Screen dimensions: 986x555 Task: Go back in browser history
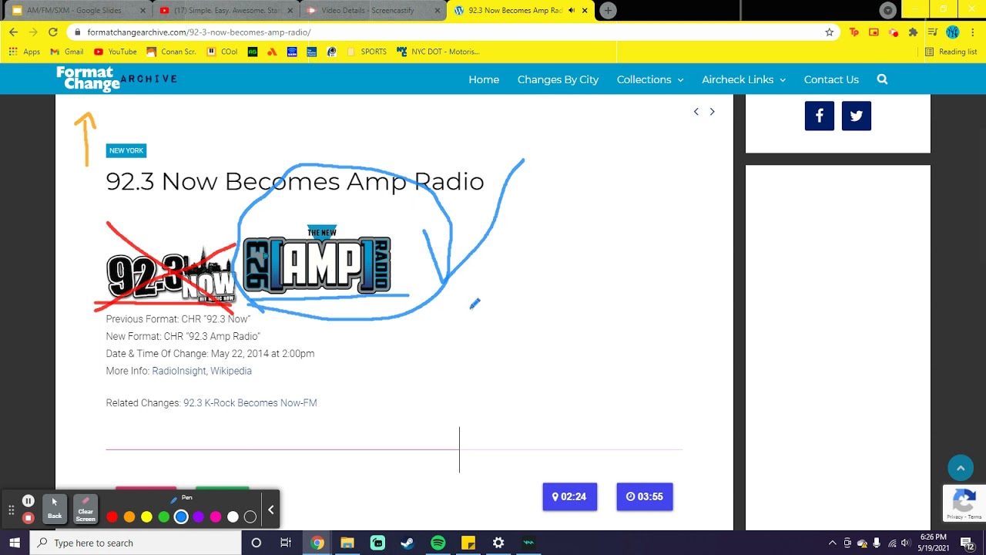13,32
